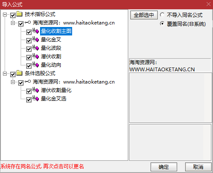213x173 pixels.
Task: Click the key icon under 技术指标公式
Action: [27, 22]
